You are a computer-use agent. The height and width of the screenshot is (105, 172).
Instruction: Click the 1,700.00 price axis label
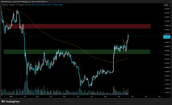(167, 80)
